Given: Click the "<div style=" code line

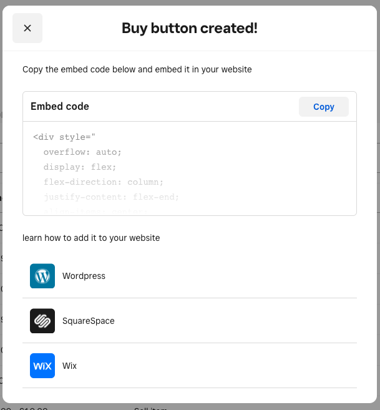Looking at the screenshot, I should (x=64, y=137).
